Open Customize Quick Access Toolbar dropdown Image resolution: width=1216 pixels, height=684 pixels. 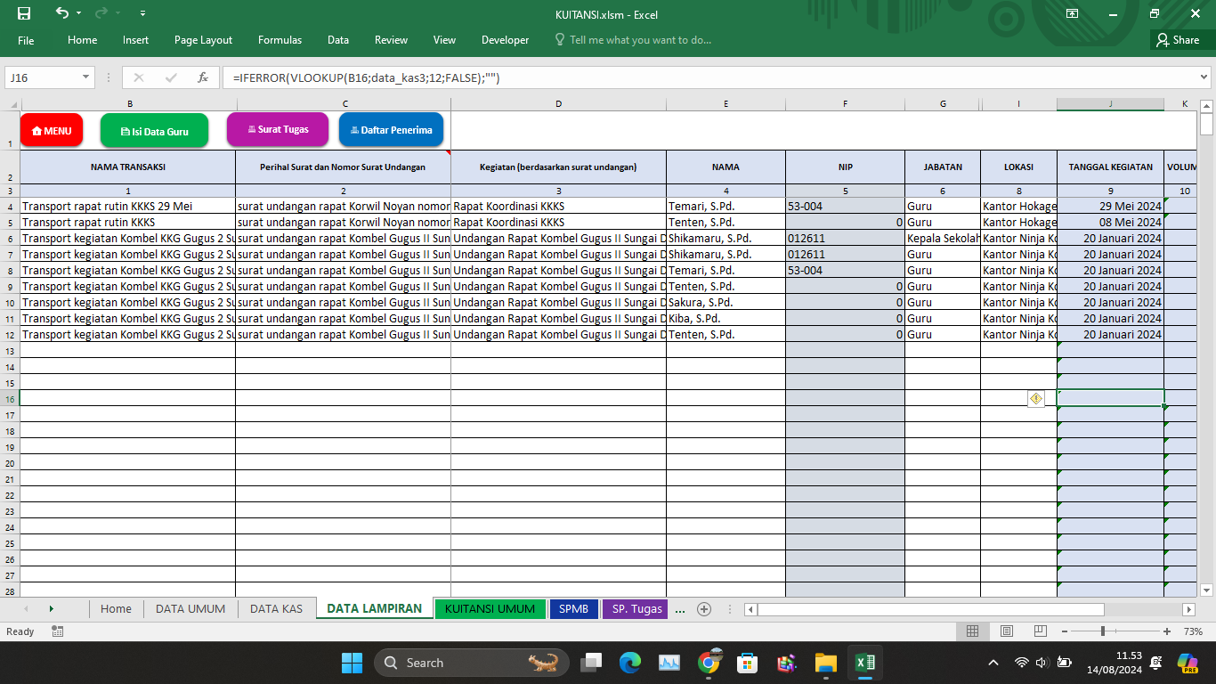[x=143, y=13]
